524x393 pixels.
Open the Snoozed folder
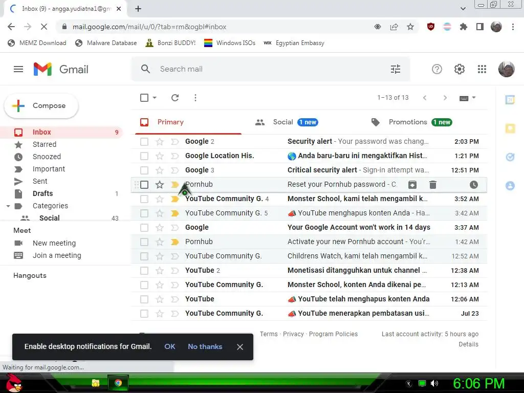47,157
